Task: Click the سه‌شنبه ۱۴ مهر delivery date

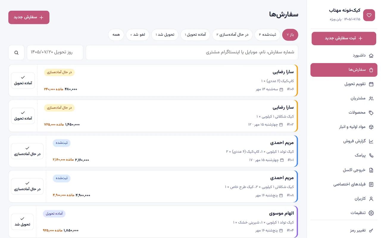Action: (x=266, y=89)
